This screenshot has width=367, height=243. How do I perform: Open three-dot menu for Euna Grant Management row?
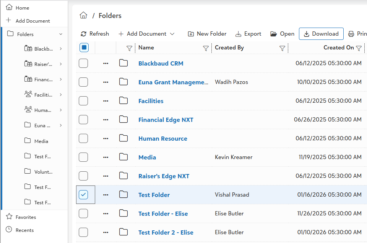tap(106, 82)
